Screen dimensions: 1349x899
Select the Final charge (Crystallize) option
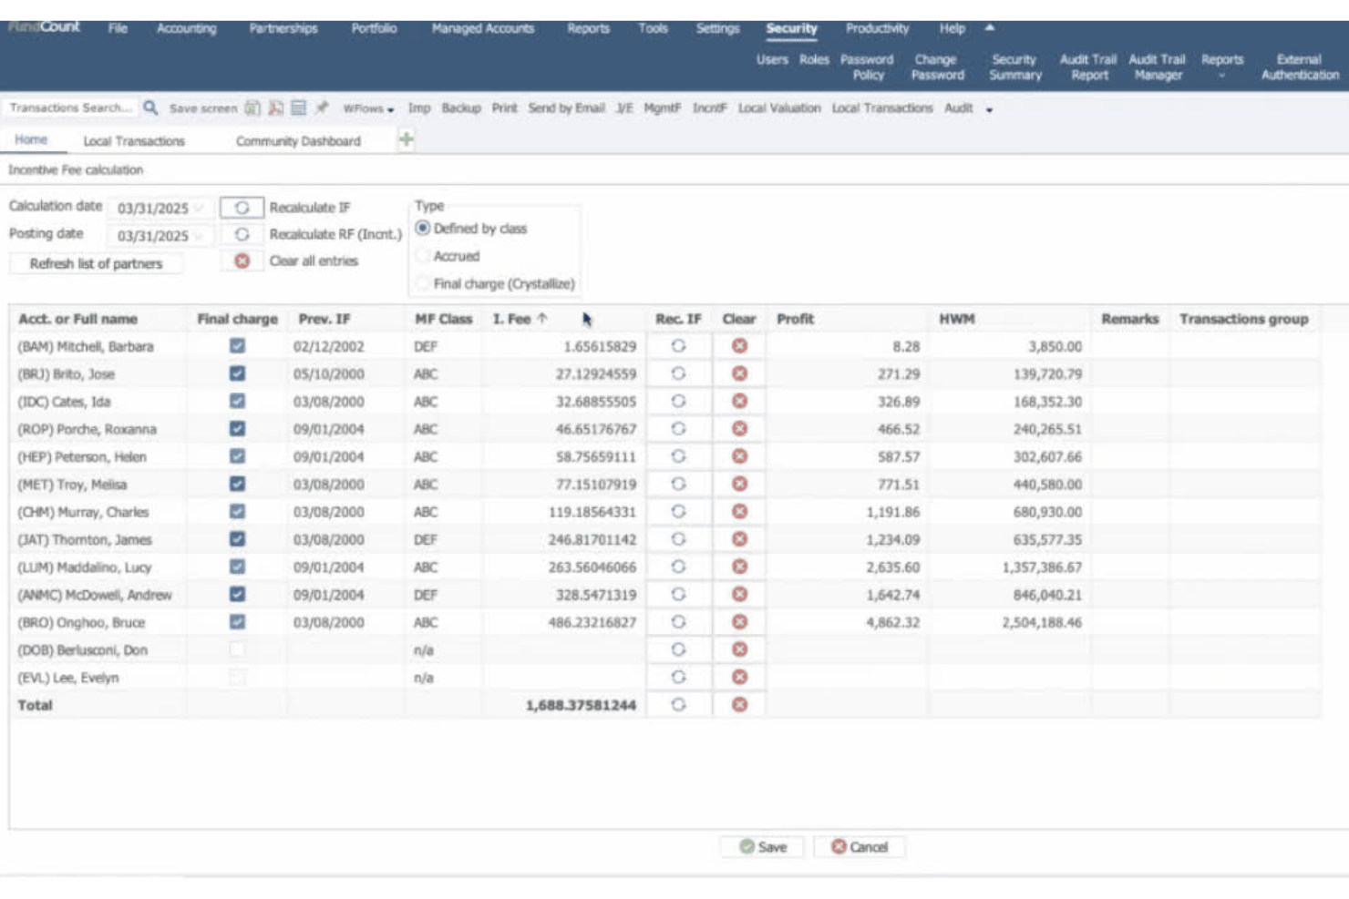(423, 283)
